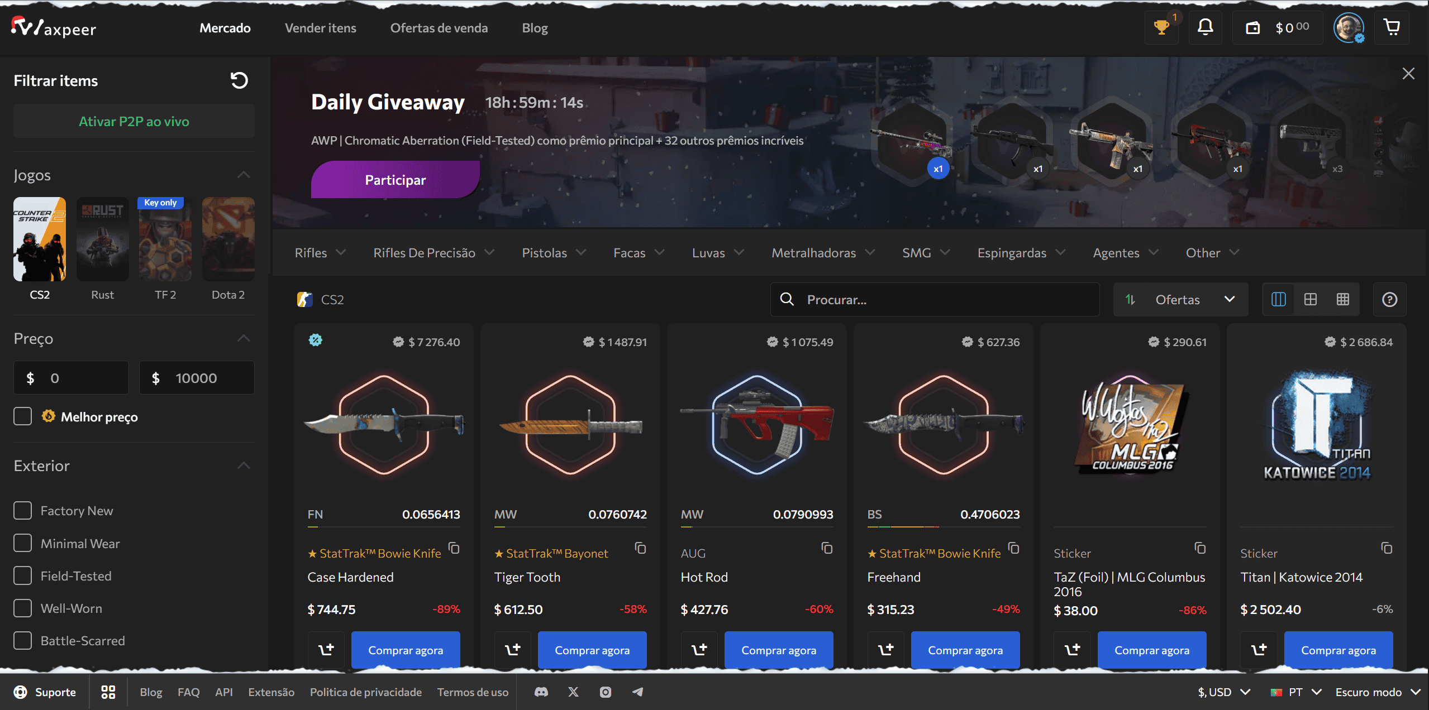
Task: Check the Field-Tested exterior filter
Action: pyautogui.click(x=23, y=575)
